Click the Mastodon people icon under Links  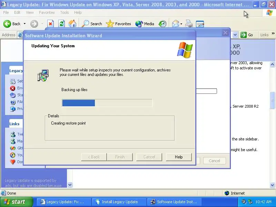[x=13, y=141]
